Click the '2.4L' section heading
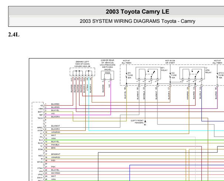 pos(14,35)
